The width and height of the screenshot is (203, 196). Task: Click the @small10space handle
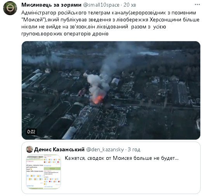point(101,5)
